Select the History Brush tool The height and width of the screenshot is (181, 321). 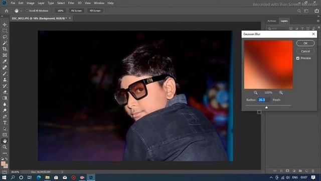click(5, 86)
